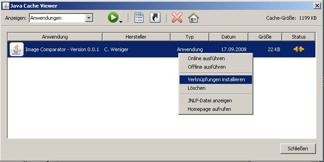
Task: Click the orange plug status icon
Action: click(299, 49)
